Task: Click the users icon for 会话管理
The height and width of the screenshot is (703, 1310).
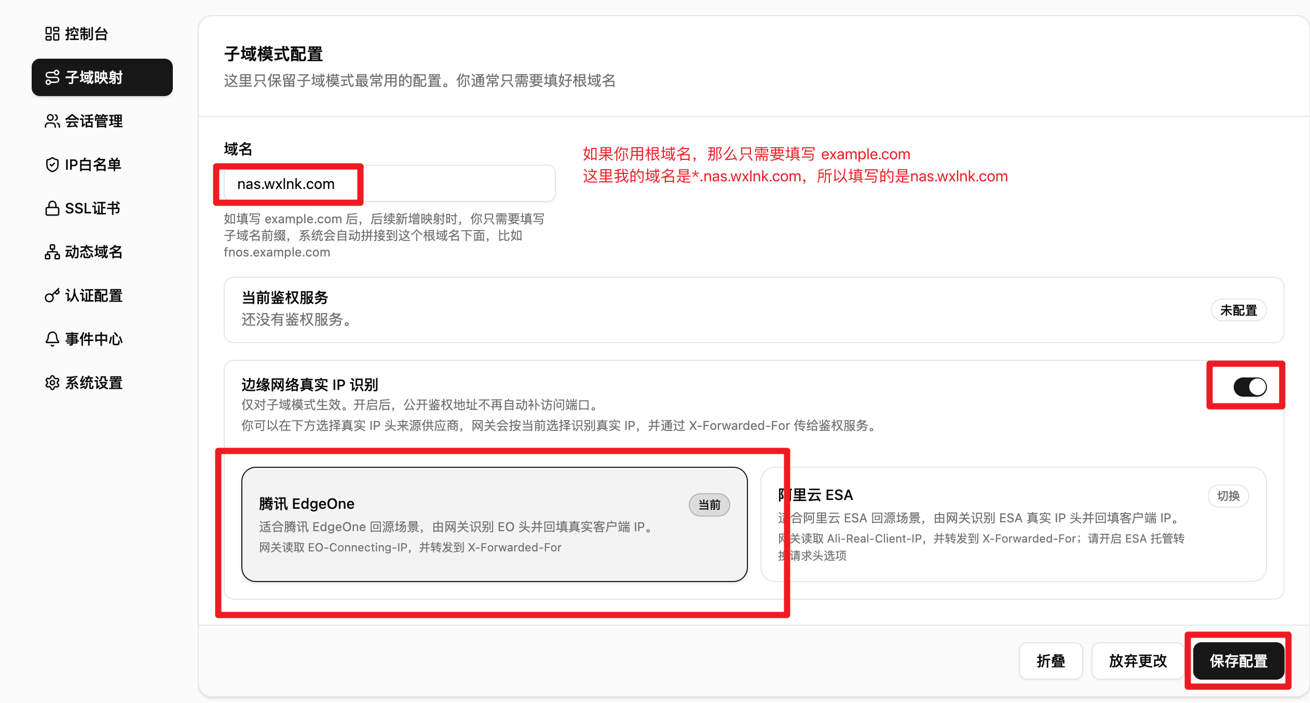Action: coord(52,121)
